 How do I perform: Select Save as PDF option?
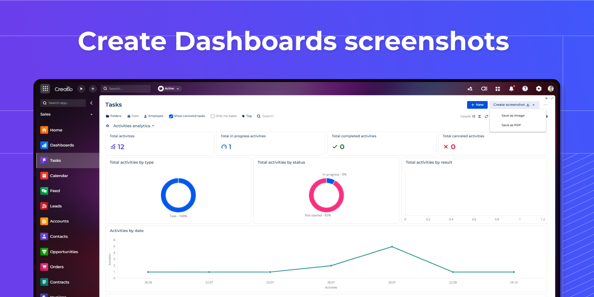(x=511, y=125)
